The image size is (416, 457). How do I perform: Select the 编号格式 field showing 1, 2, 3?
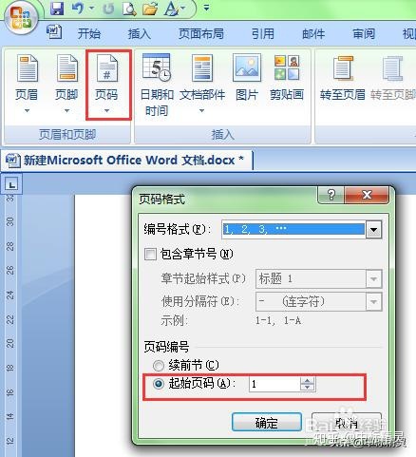293,229
